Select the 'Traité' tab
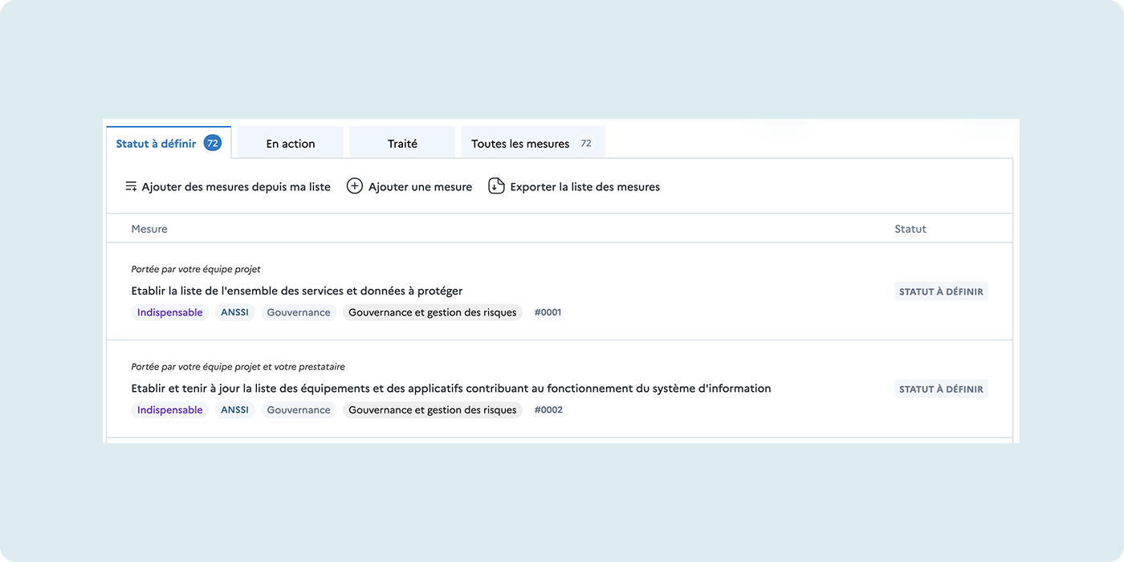 pos(402,144)
